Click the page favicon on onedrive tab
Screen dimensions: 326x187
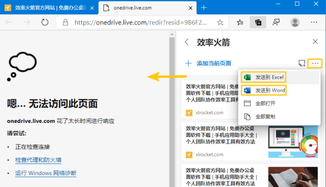point(106,8)
